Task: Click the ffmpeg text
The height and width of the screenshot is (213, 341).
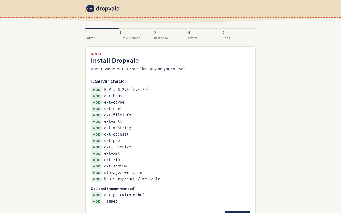Action: pos(111,201)
